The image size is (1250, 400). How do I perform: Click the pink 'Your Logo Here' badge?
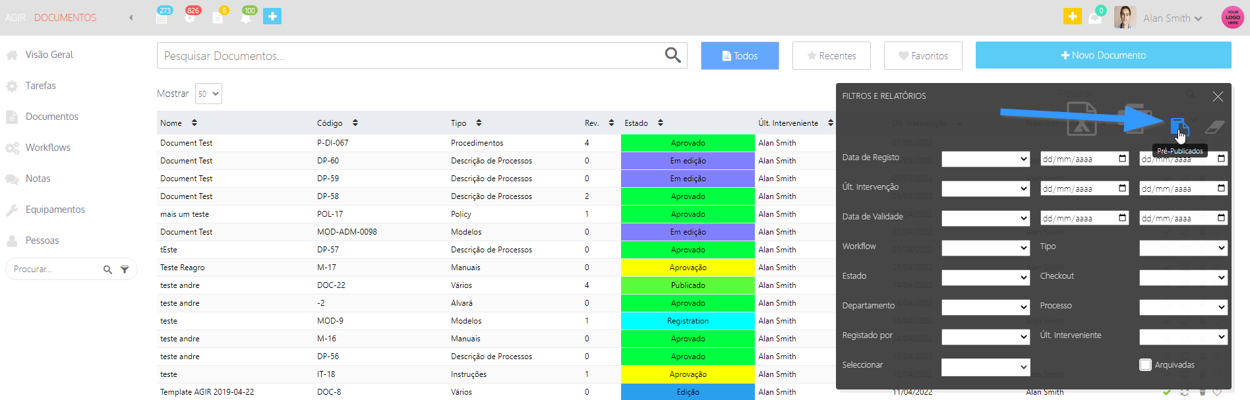click(x=1233, y=18)
